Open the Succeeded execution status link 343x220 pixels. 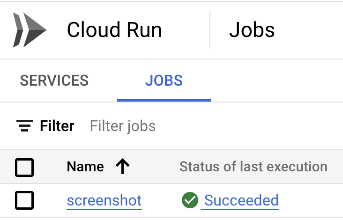tap(241, 201)
